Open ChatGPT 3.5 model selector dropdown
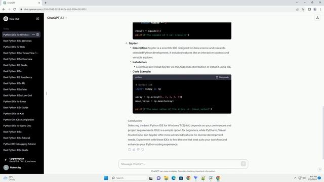 pos(57,18)
